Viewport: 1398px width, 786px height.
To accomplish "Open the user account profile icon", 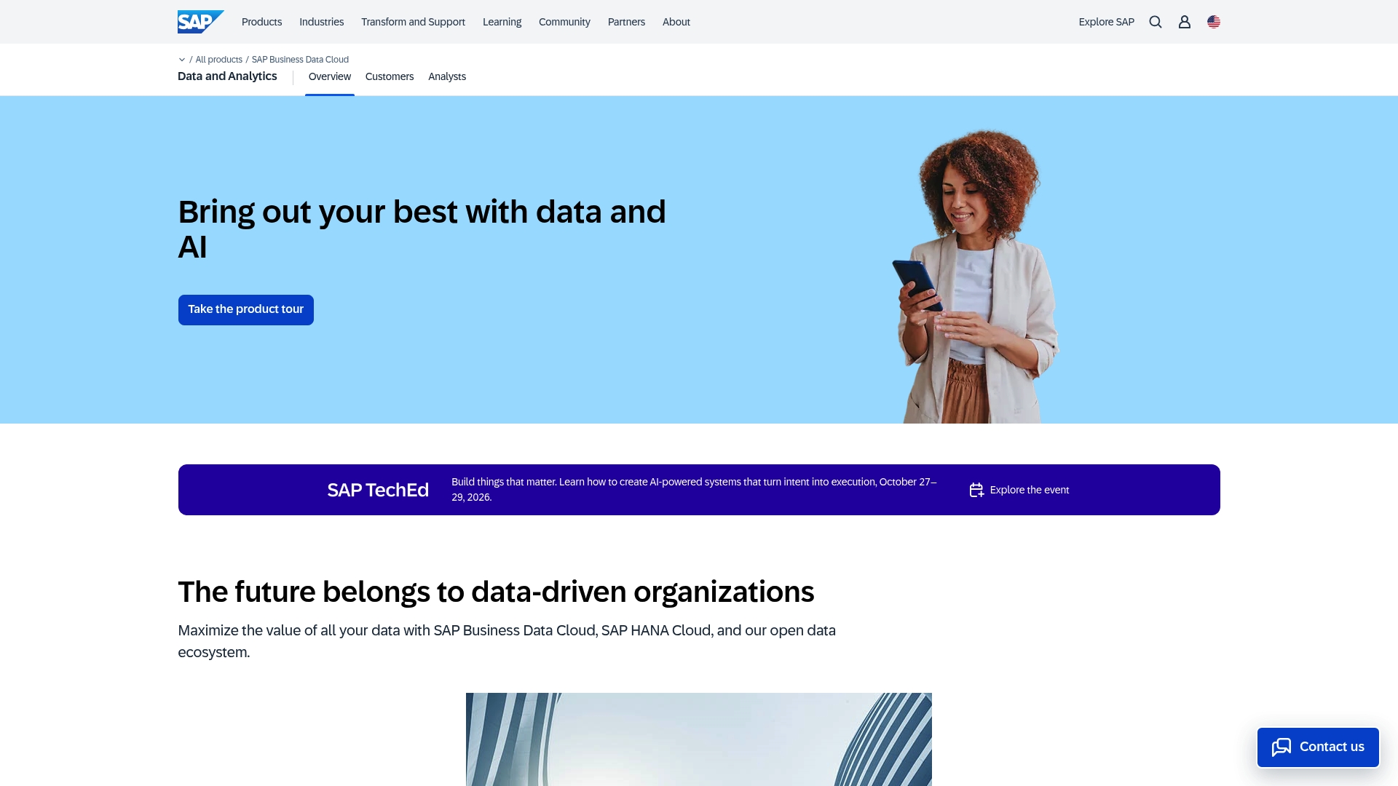I will point(1185,22).
